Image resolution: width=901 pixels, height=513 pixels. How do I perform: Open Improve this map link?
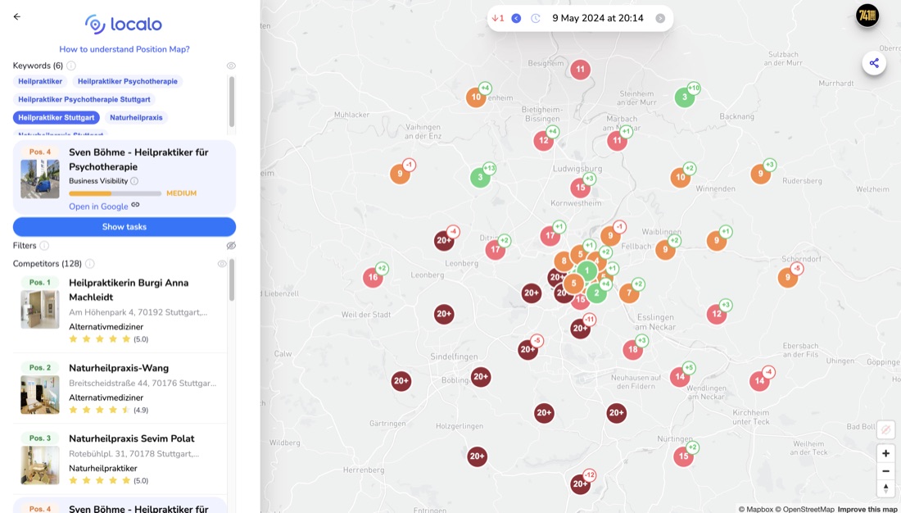[x=867, y=509]
